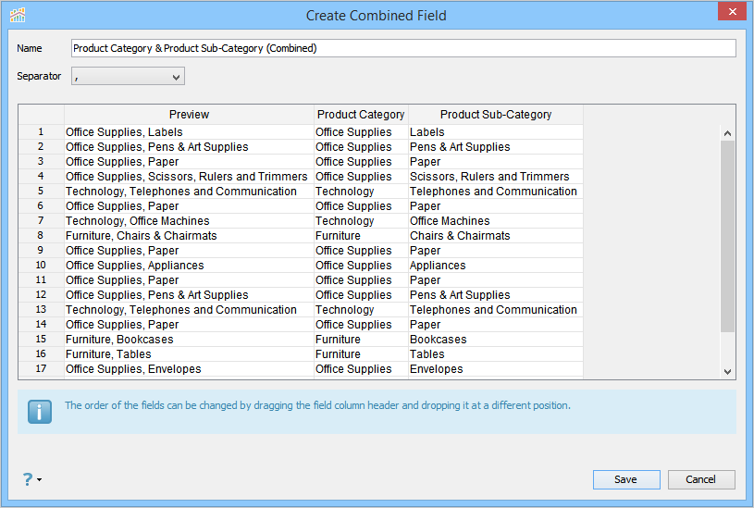Select row 1 number cell
The height and width of the screenshot is (508, 754).
pos(41,132)
